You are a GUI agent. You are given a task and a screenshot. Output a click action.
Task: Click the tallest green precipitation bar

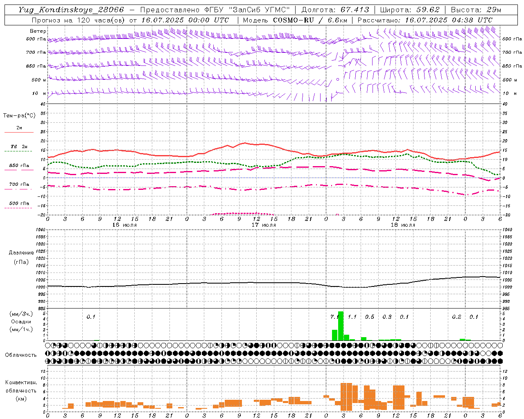341,326
